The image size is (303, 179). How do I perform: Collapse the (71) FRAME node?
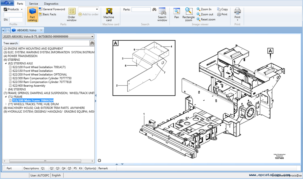pyautogui.click(x=6, y=97)
